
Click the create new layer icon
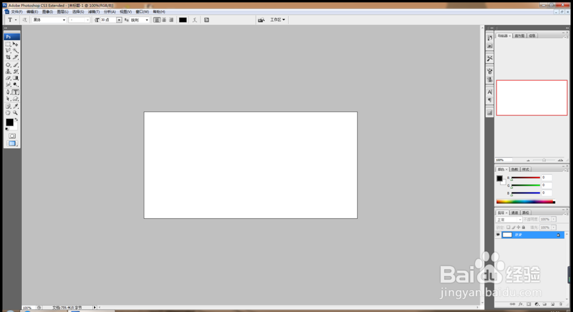pyautogui.click(x=552, y=304)
